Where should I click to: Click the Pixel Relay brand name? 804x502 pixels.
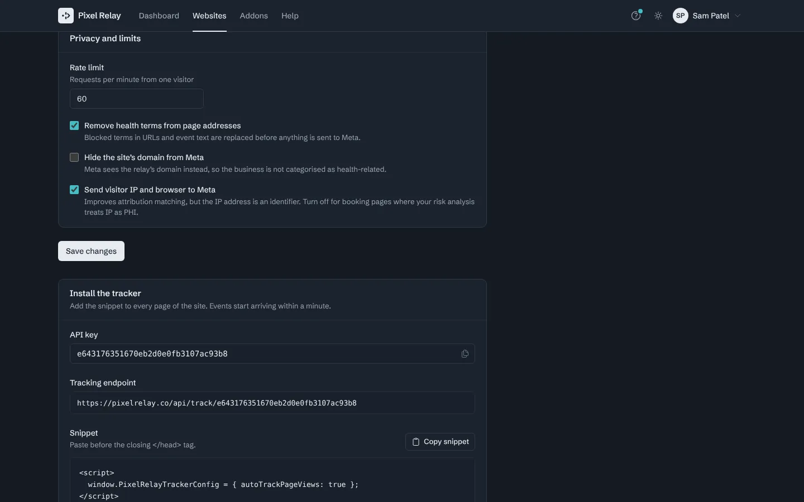(99, 16)
